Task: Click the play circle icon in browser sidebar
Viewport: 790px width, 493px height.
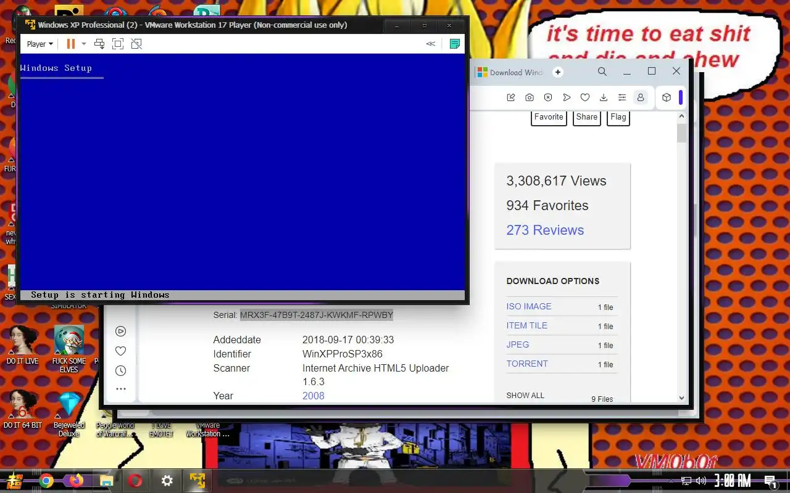Action: (x=121, y=331)
